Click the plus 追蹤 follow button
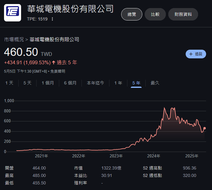Image resolution: width=212 pixels, height=190 pixels. [196, 54]
